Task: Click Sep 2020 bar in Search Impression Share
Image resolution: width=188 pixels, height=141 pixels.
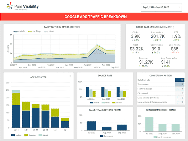Action: [175, 128]
